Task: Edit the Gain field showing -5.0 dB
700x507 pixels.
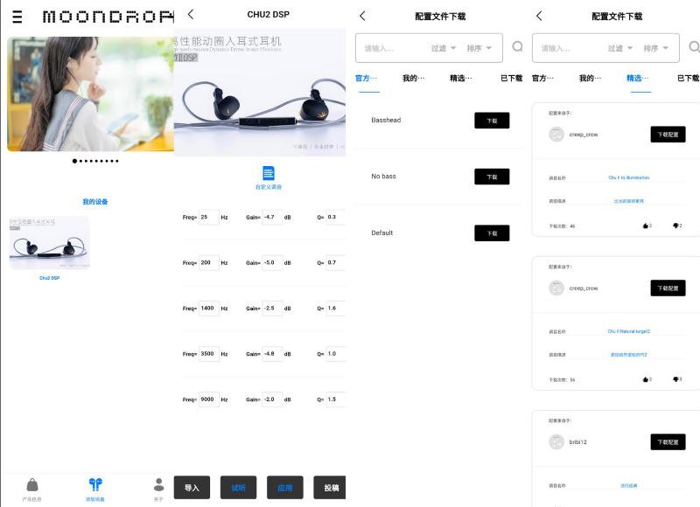Action: (272, 262)
